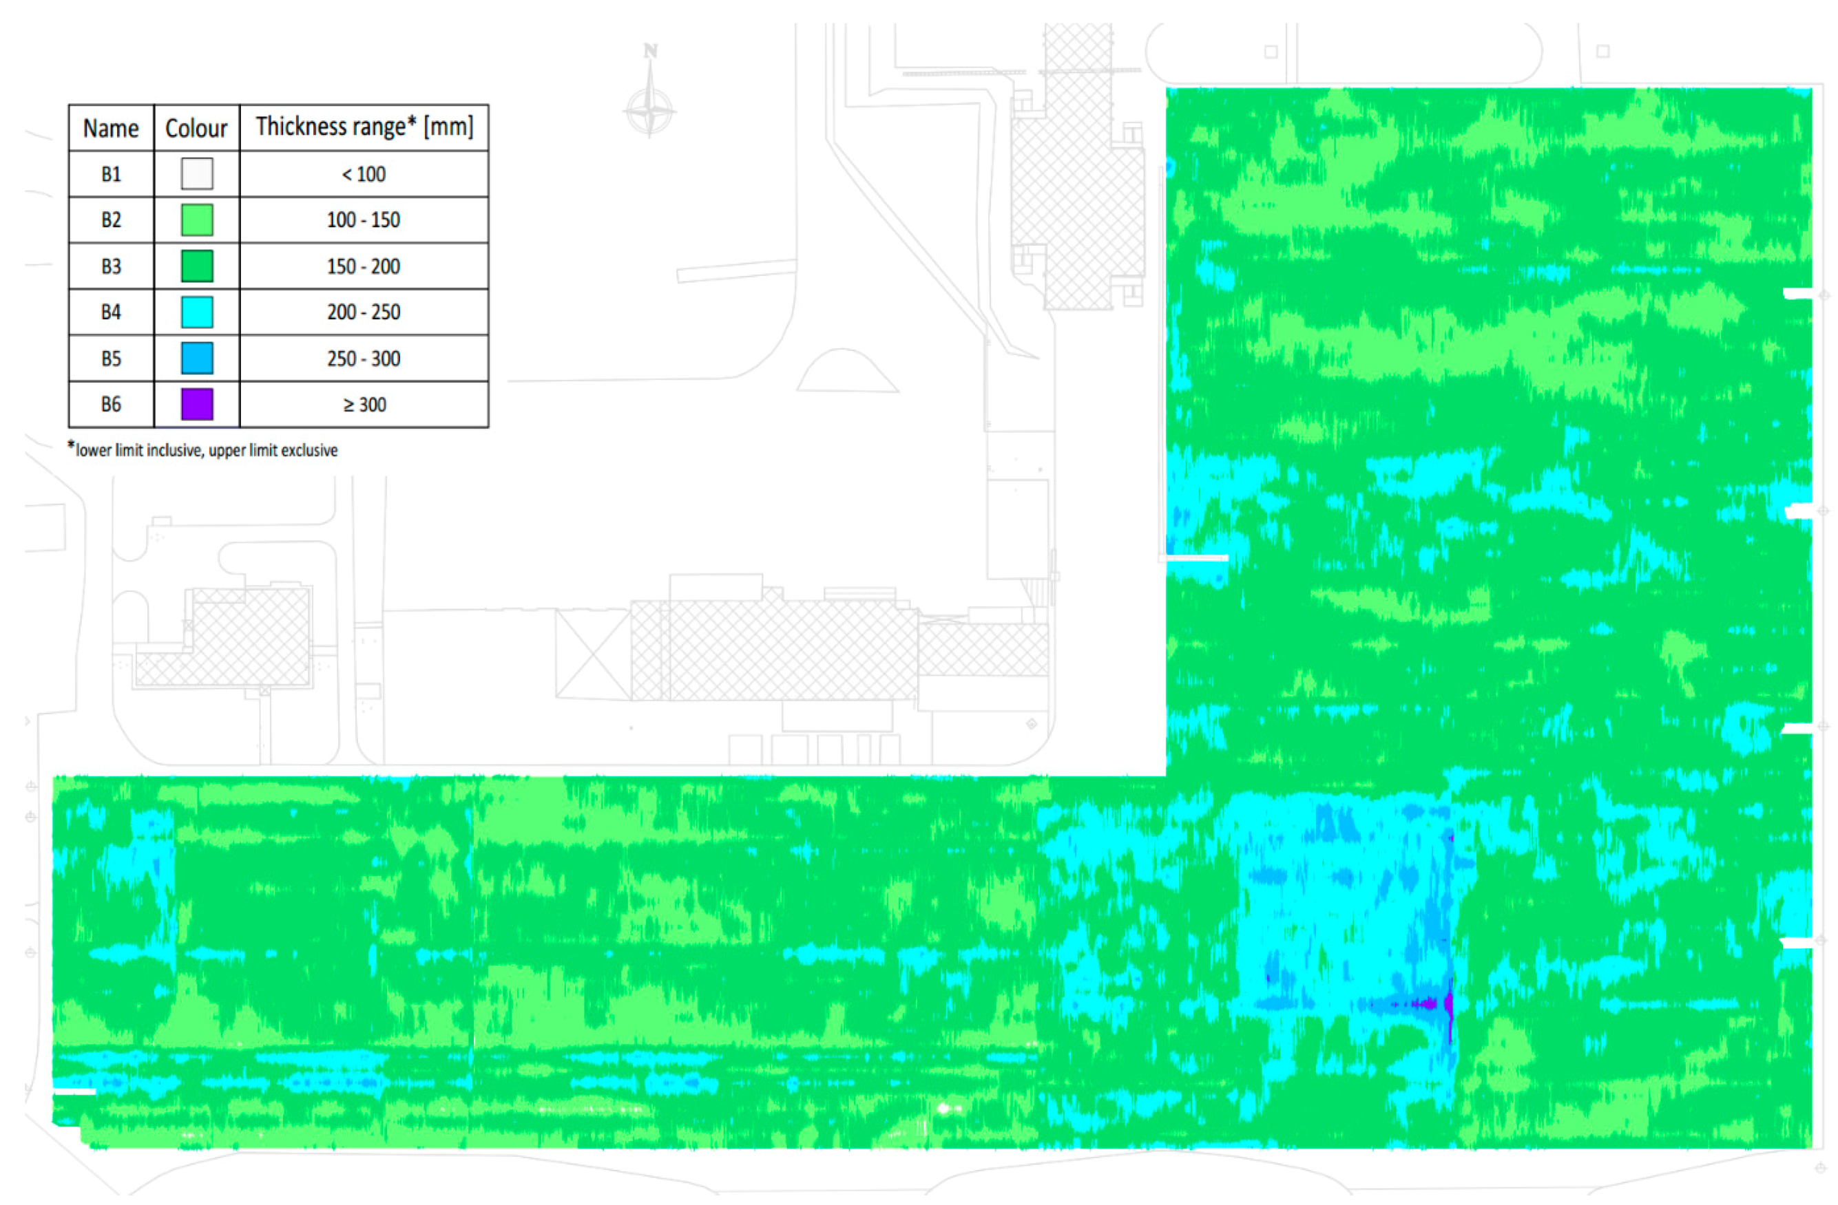Click the < 100 thickness range cell
This screenshot has height=1205, width=1838.
pyautogui.click(x=363, y=173)
